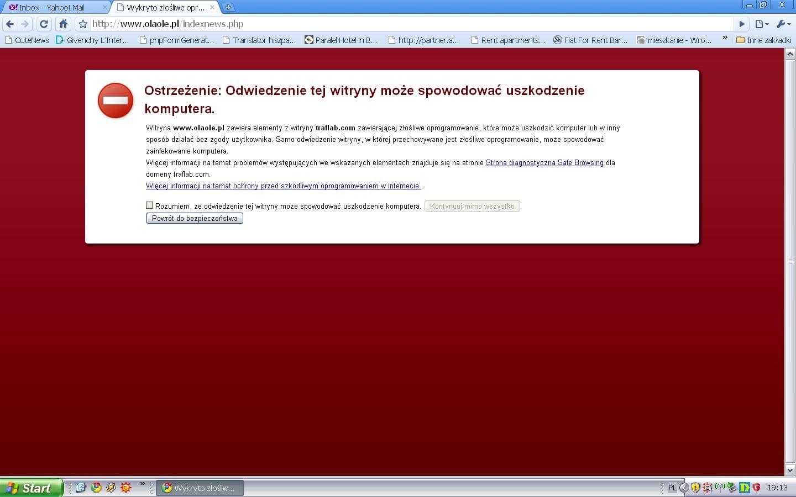Open the mieszkanie - Wro... bookmark
The height and width of the screenshot is (497, 796).
(x=674, y=40)
